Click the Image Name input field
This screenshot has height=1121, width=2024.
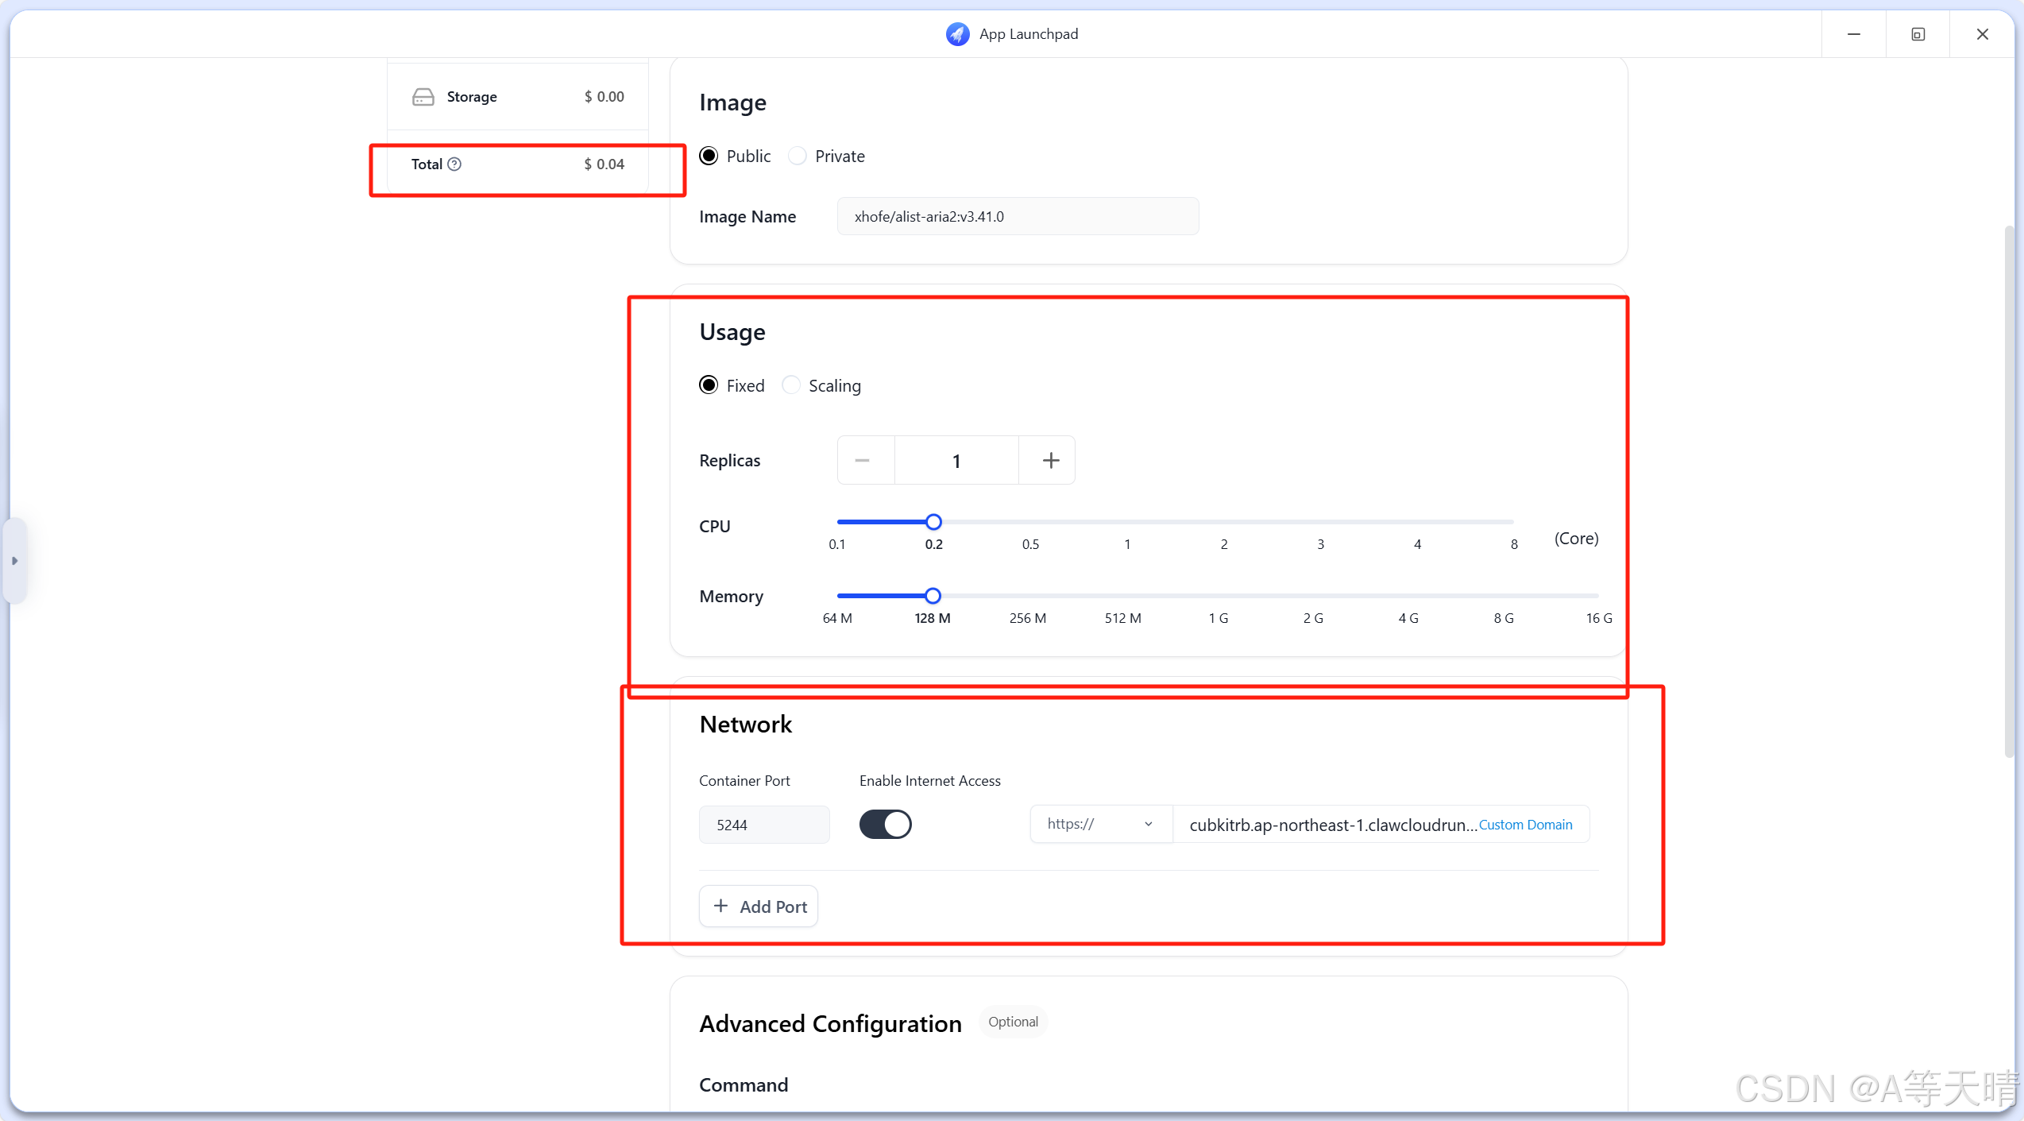[x=1018, y=217]
